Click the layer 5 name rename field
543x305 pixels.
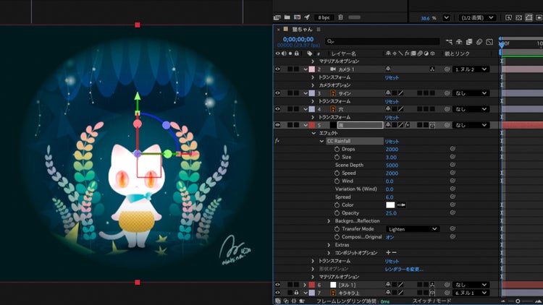click(x=360, y=125)
